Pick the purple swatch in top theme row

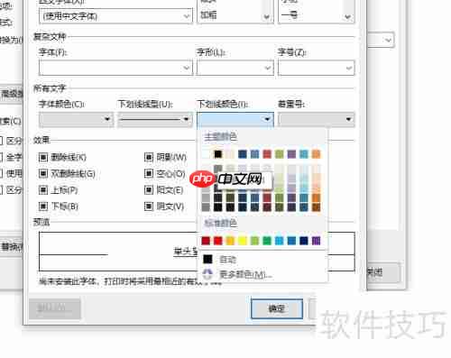click(291, 154)
